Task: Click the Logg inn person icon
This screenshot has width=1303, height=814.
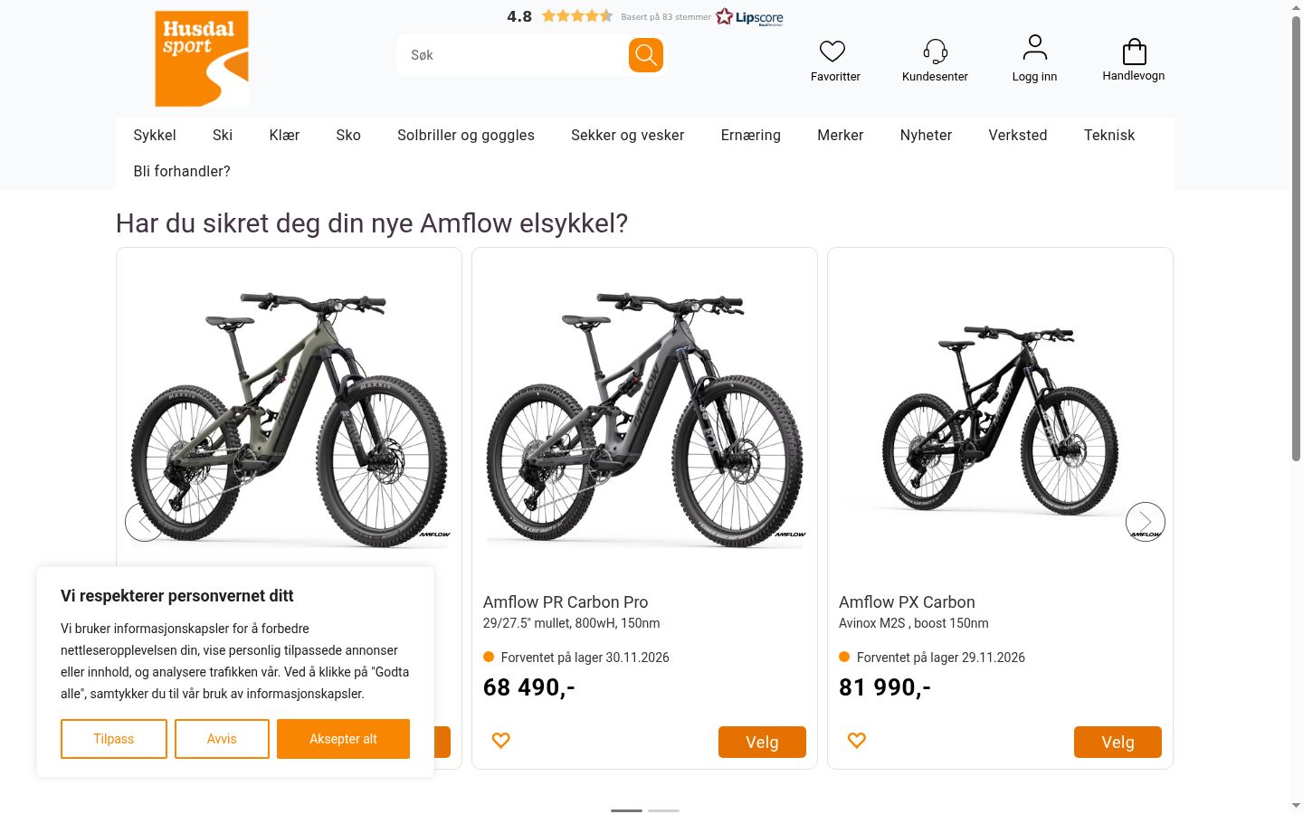Action: tap(1035, 47)
